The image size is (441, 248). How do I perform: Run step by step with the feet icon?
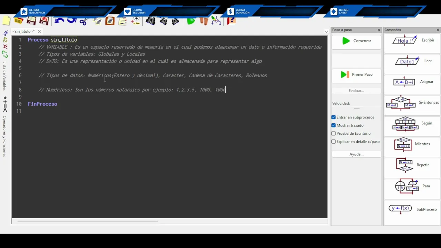click(204, 21)
